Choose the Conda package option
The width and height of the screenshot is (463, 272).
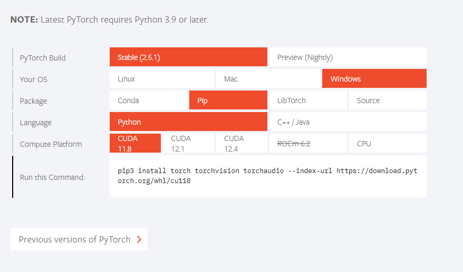coord(149,100)
